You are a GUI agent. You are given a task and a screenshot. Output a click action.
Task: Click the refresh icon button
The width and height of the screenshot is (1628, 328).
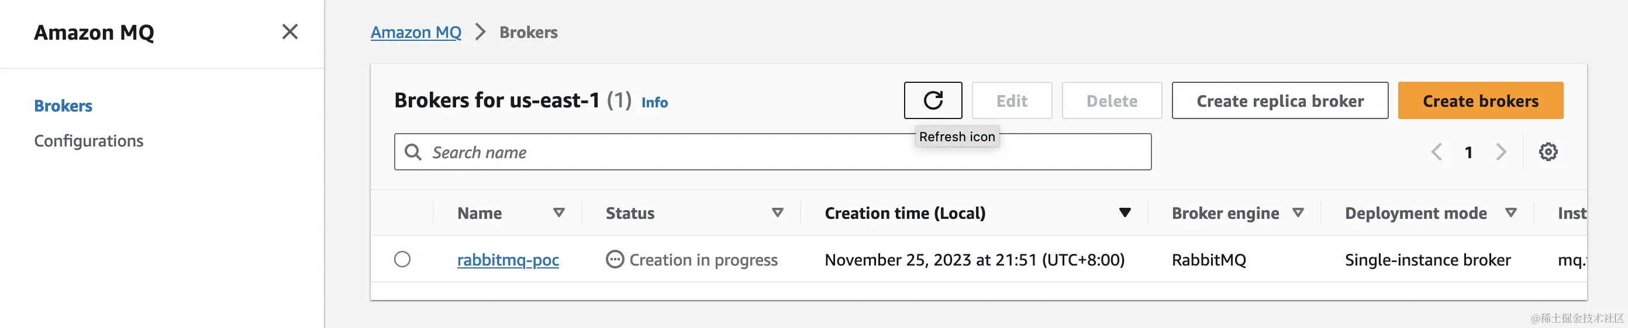coord(932,100)
